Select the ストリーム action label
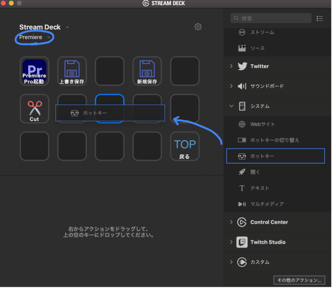 262,33
